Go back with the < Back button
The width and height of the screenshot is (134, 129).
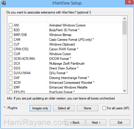coord(75,123)
